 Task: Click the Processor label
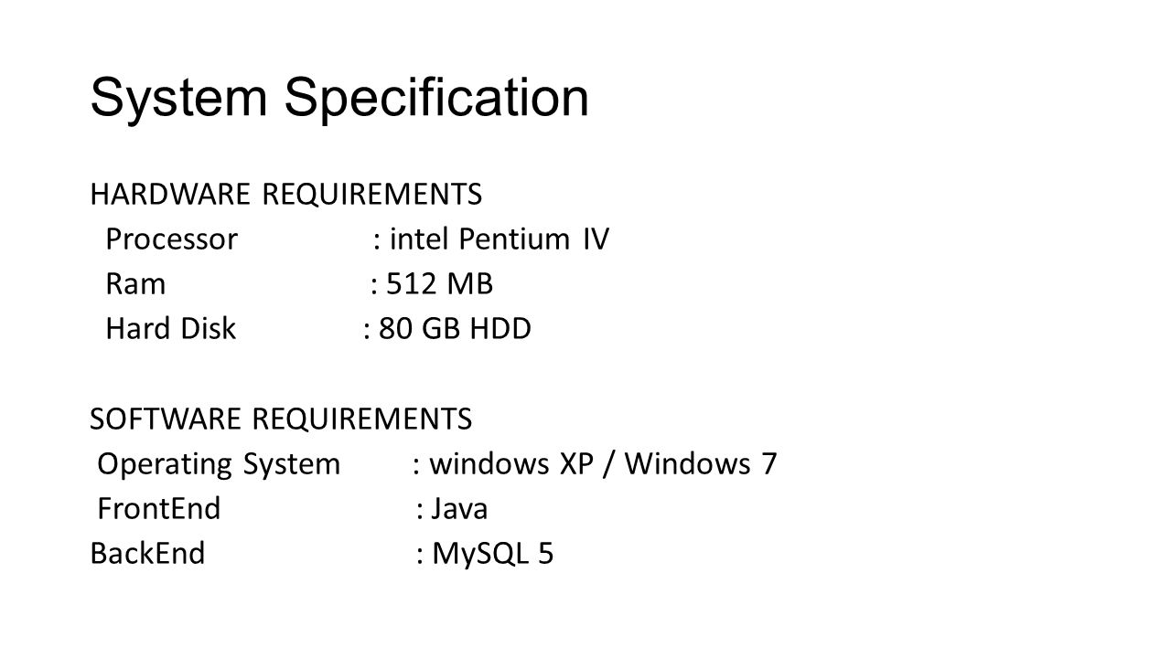[x=172, y=239]
